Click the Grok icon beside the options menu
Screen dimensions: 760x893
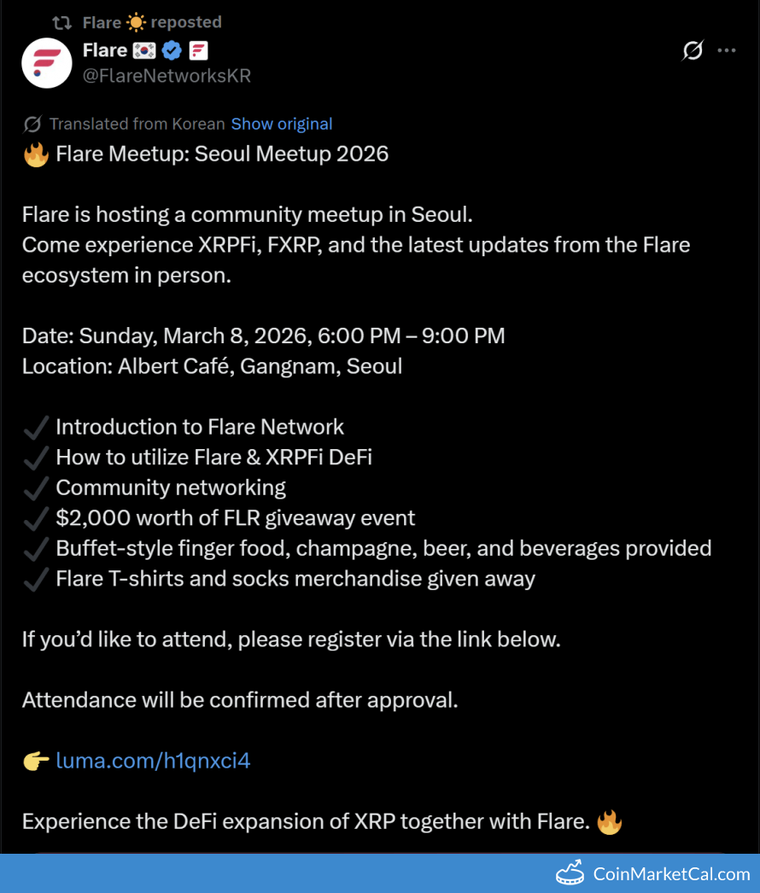(693, 50)
